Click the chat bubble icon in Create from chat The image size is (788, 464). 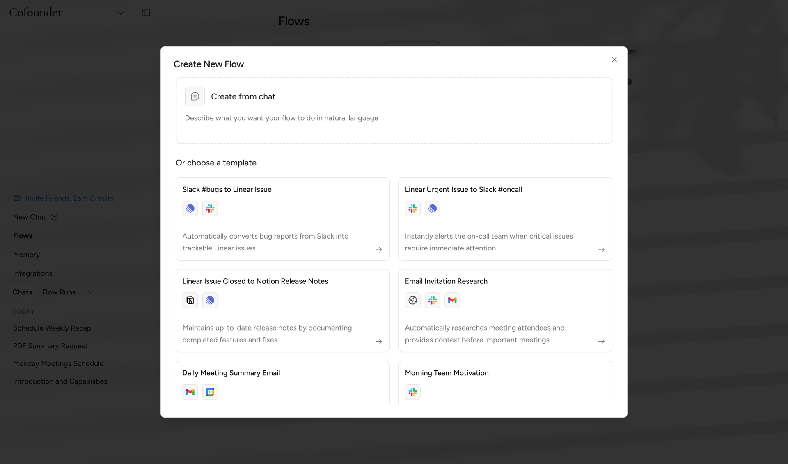point(195,96)
